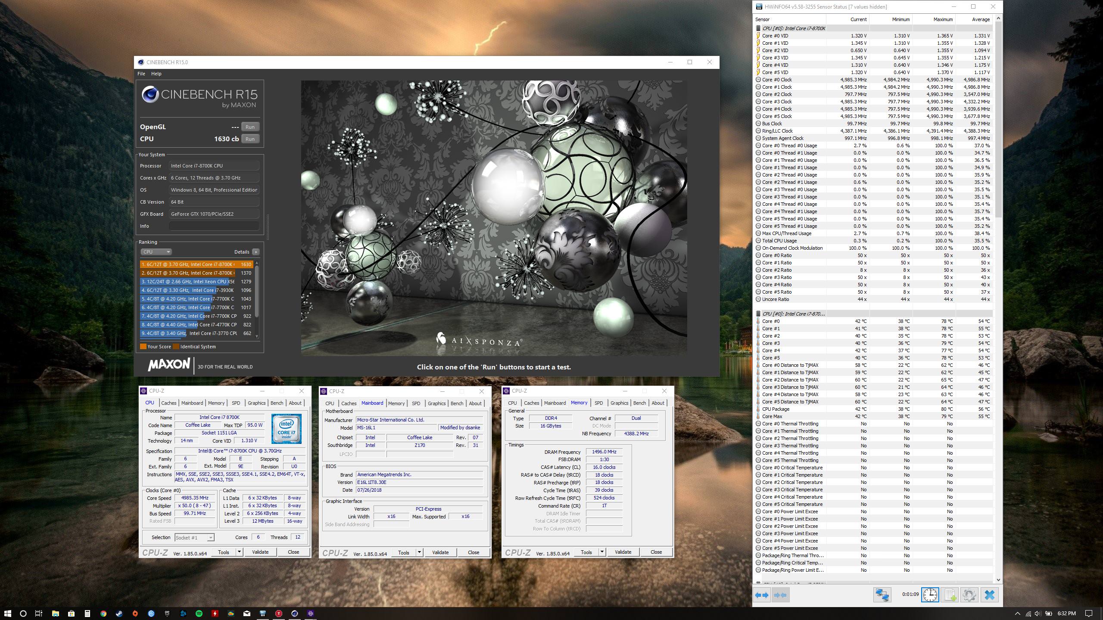Open File Explorer from the taskbar
The width and height of the screenshot is (1103, 620).
pos(55,614)
